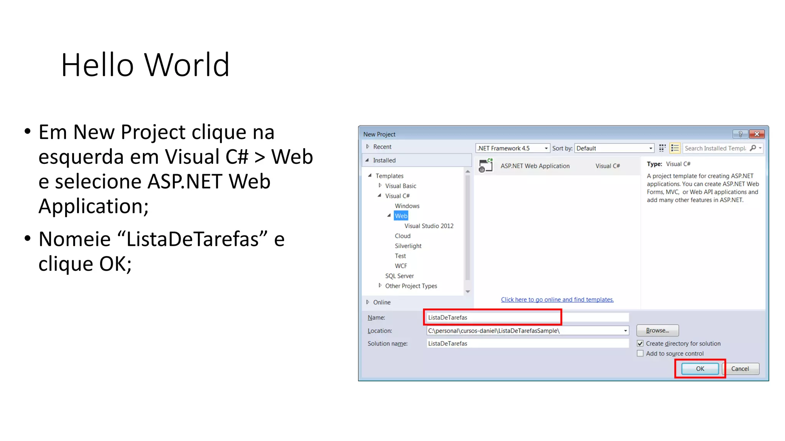Click the Visual Basic tree label

[x=401, y=186]
